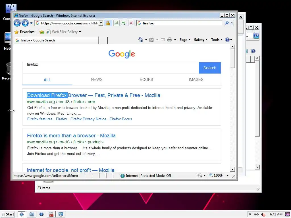Open the search provider options dropdown

coord(232,23)
